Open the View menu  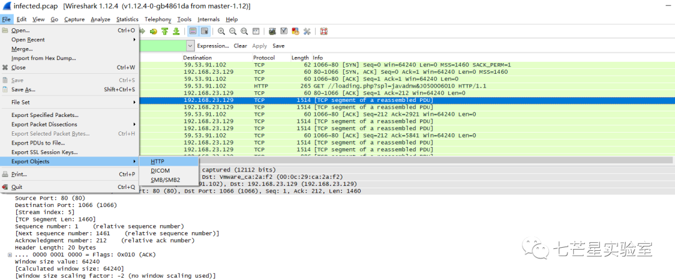click(38, 19)
